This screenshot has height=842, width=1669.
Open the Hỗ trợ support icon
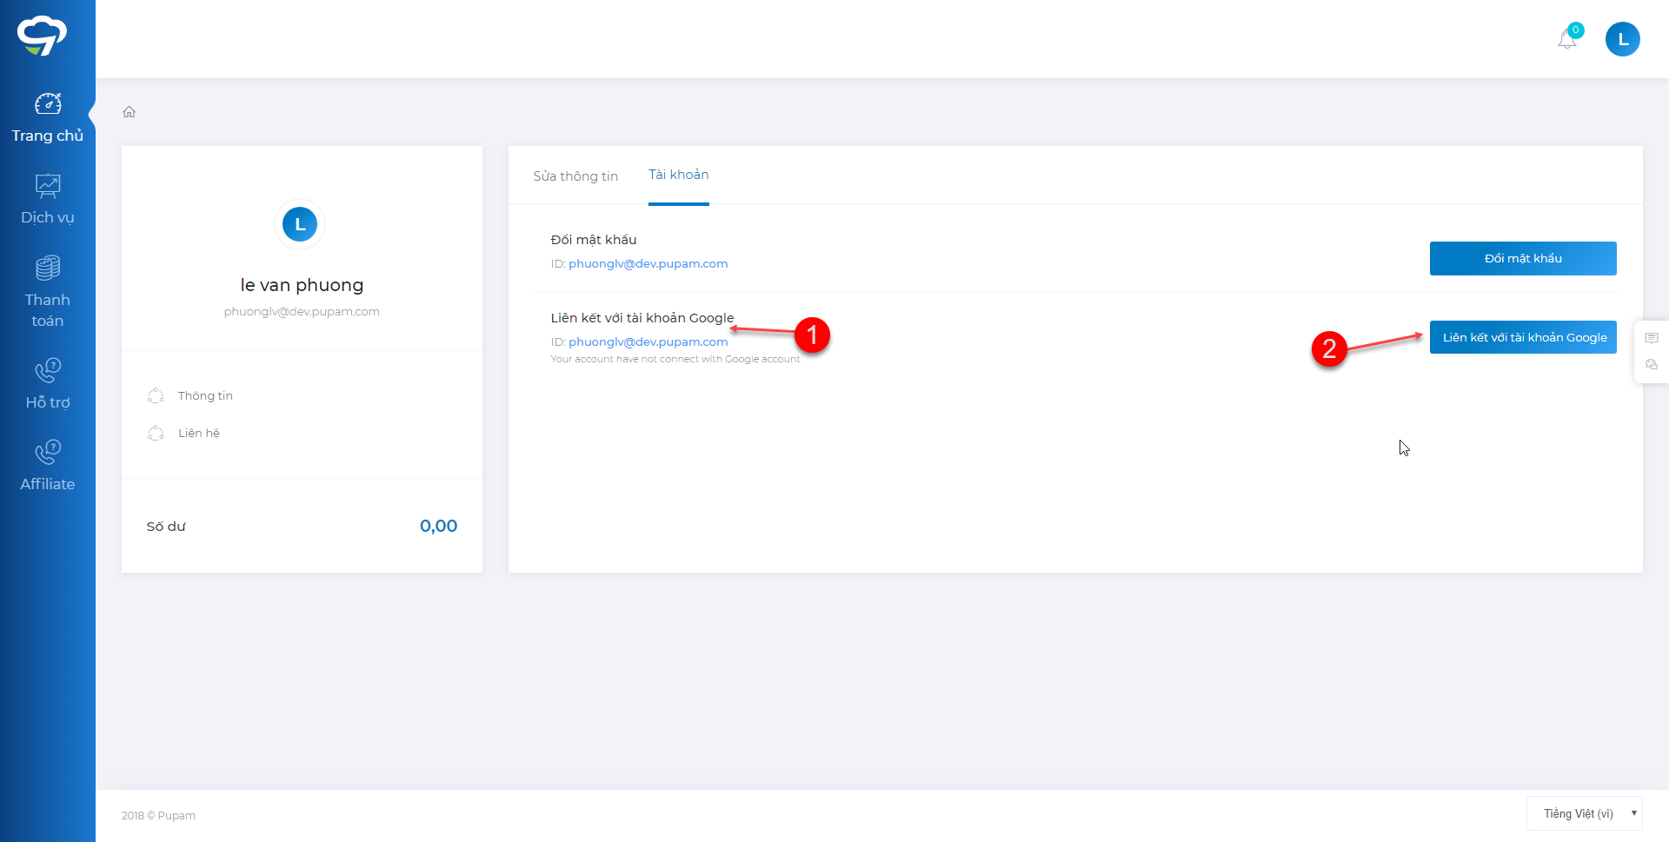tap(48, 370)
